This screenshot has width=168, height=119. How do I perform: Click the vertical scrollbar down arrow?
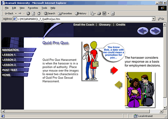tap(165, 108)
